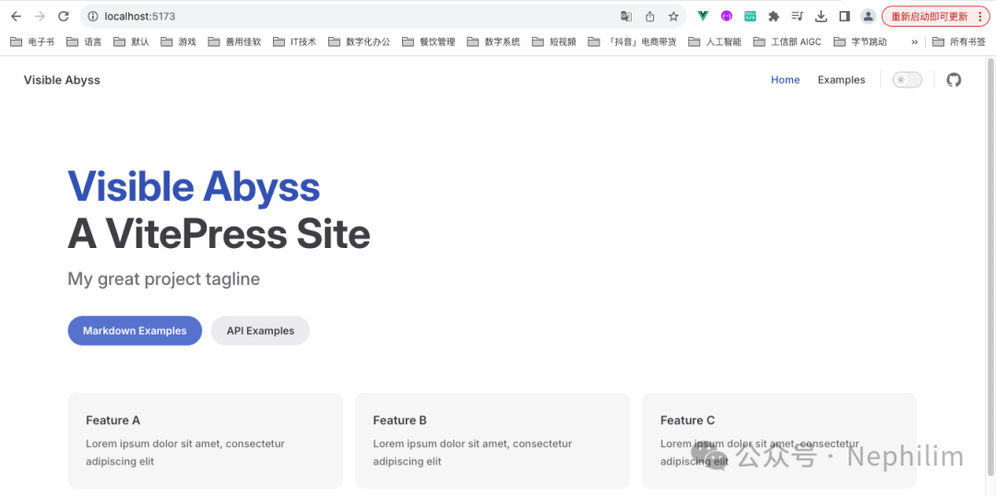Open the translate page icon
The width and height of the screenshot is (996, 496).
[626, 17]
